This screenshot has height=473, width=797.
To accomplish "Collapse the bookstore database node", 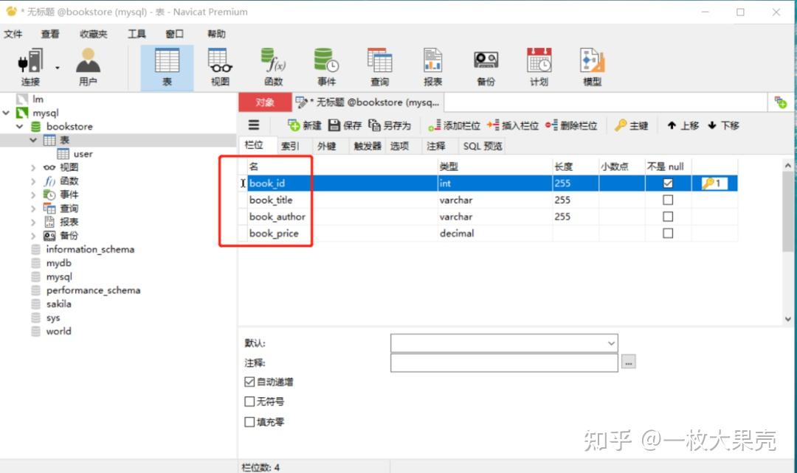I will (21, 126).
